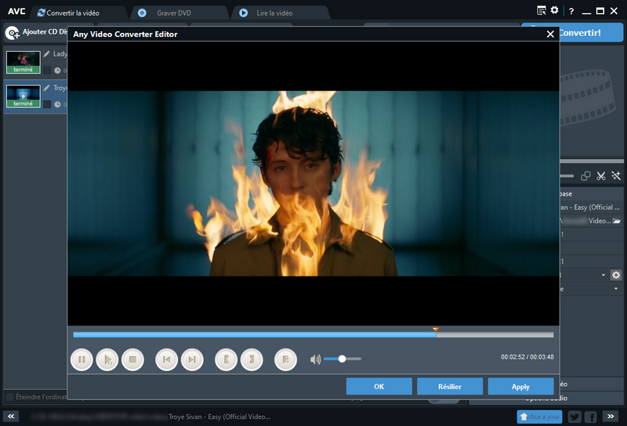Open the main window settings gear
This screenshot has height=426, width=627.
pos(554,10)
